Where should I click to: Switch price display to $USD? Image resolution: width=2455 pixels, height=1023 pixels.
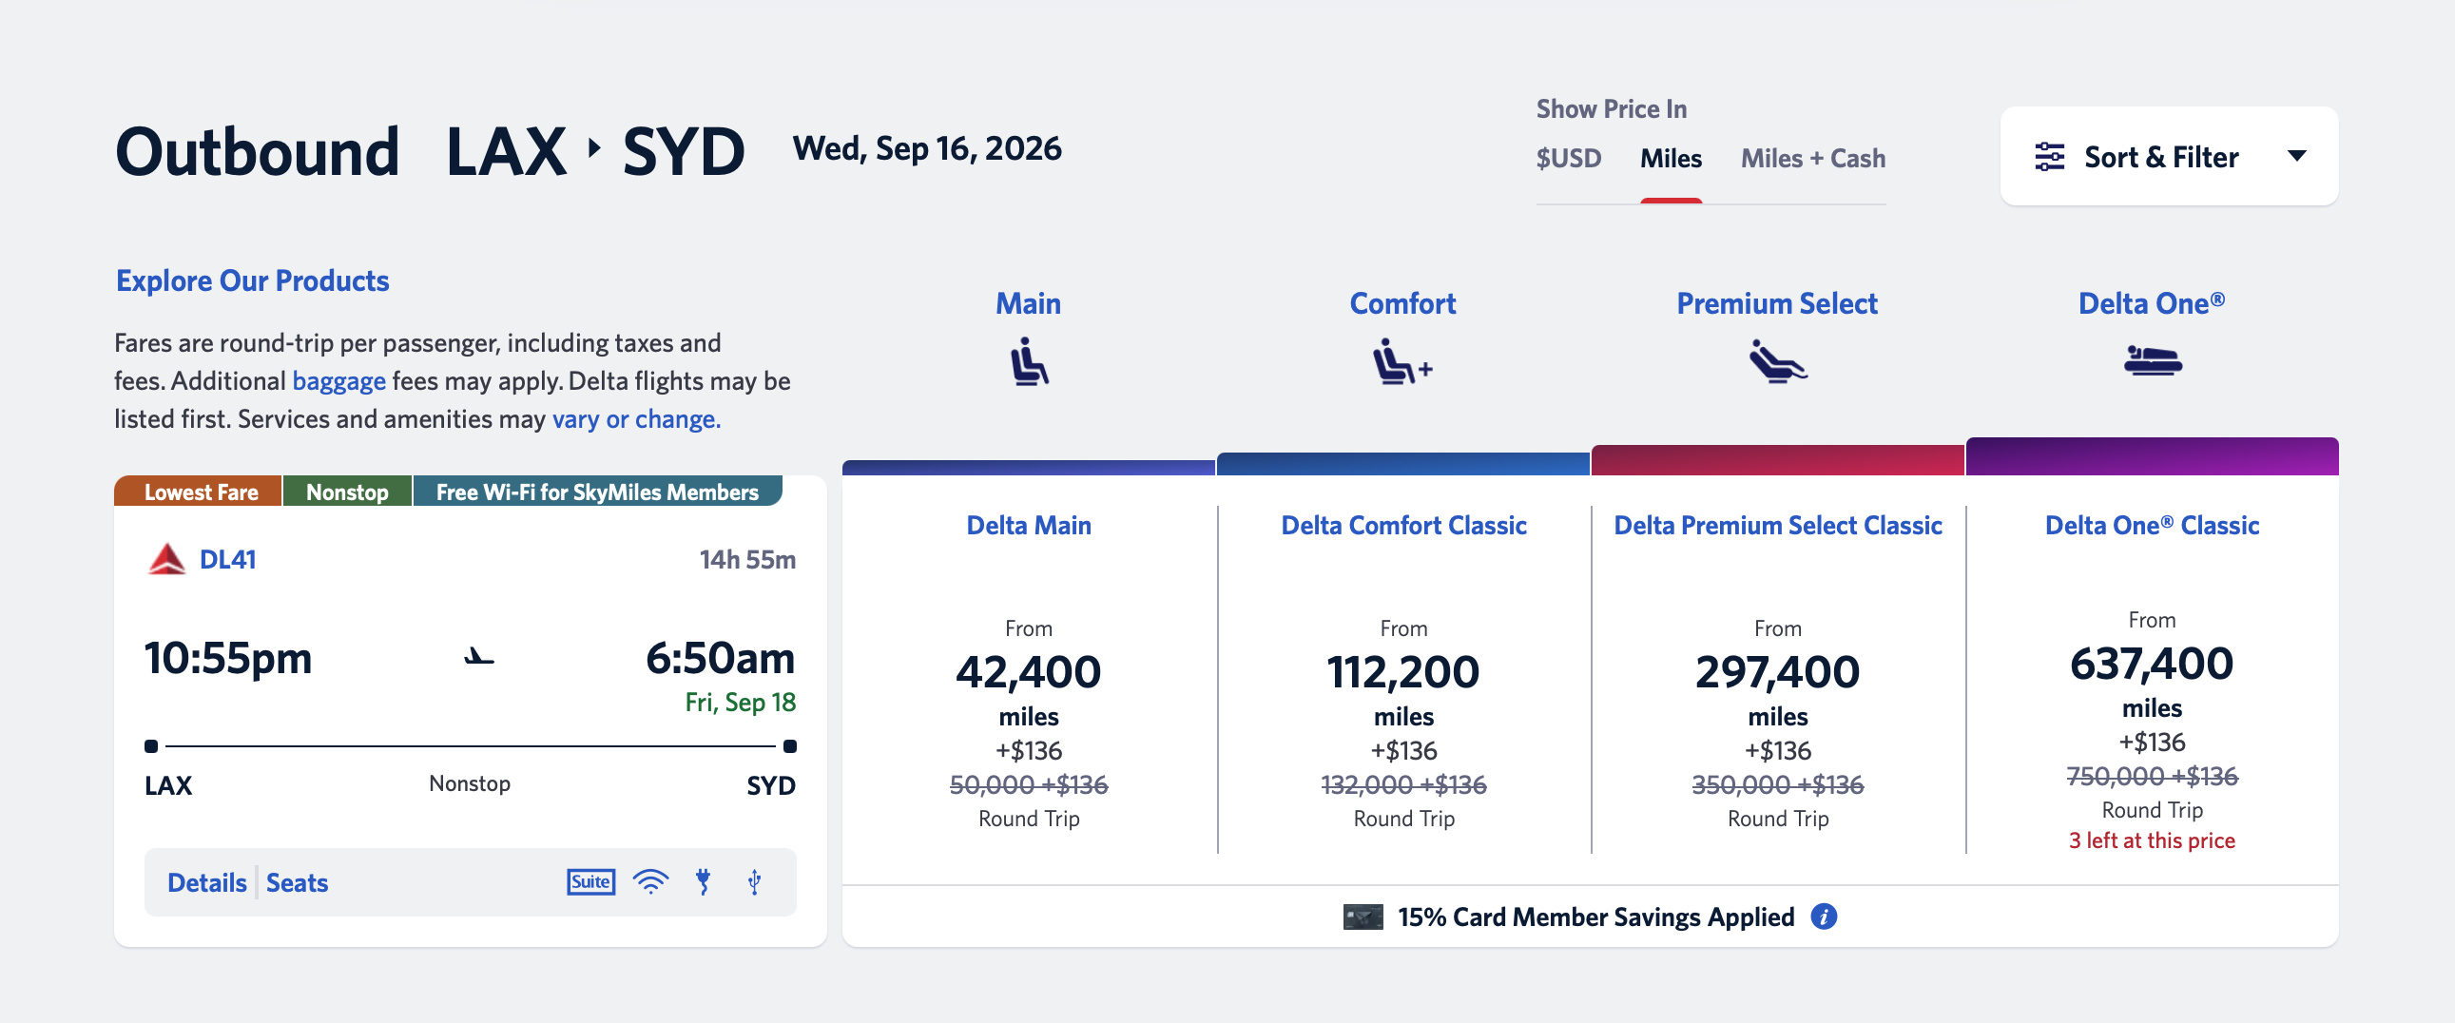pos(1569,158)
